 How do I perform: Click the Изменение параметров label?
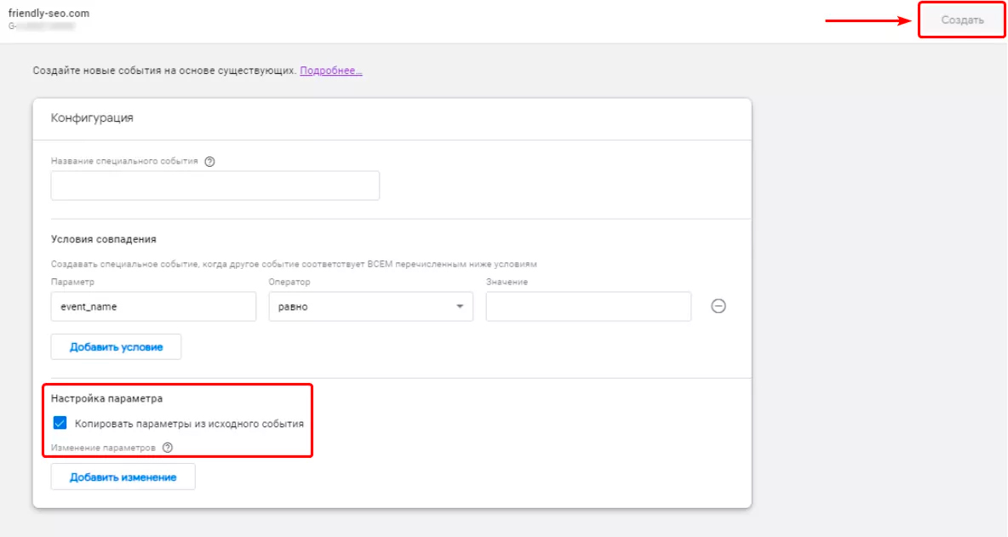click(x=104, y=448)
